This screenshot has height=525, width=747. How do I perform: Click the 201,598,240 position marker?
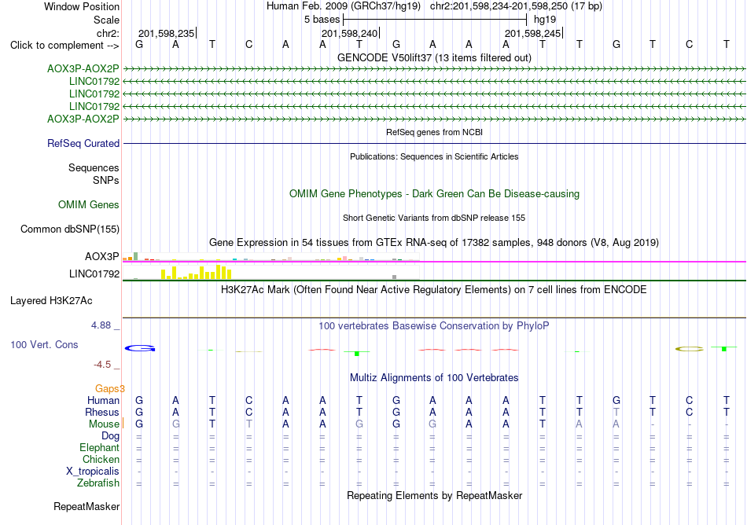[x=350, y=33]
